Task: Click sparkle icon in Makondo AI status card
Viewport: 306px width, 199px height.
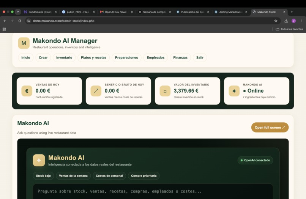Action: coord(234,91)
